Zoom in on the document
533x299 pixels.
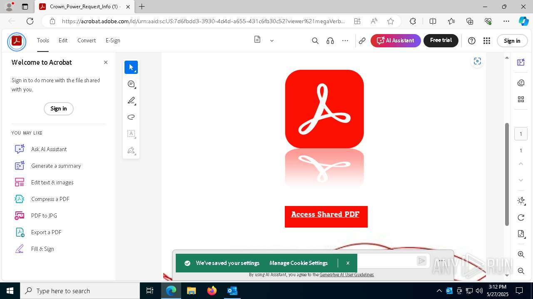pos(521,255)
